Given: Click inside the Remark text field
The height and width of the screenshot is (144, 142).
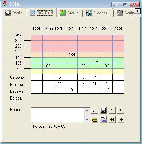Looking at the screenshot, I should pos(58,115).
